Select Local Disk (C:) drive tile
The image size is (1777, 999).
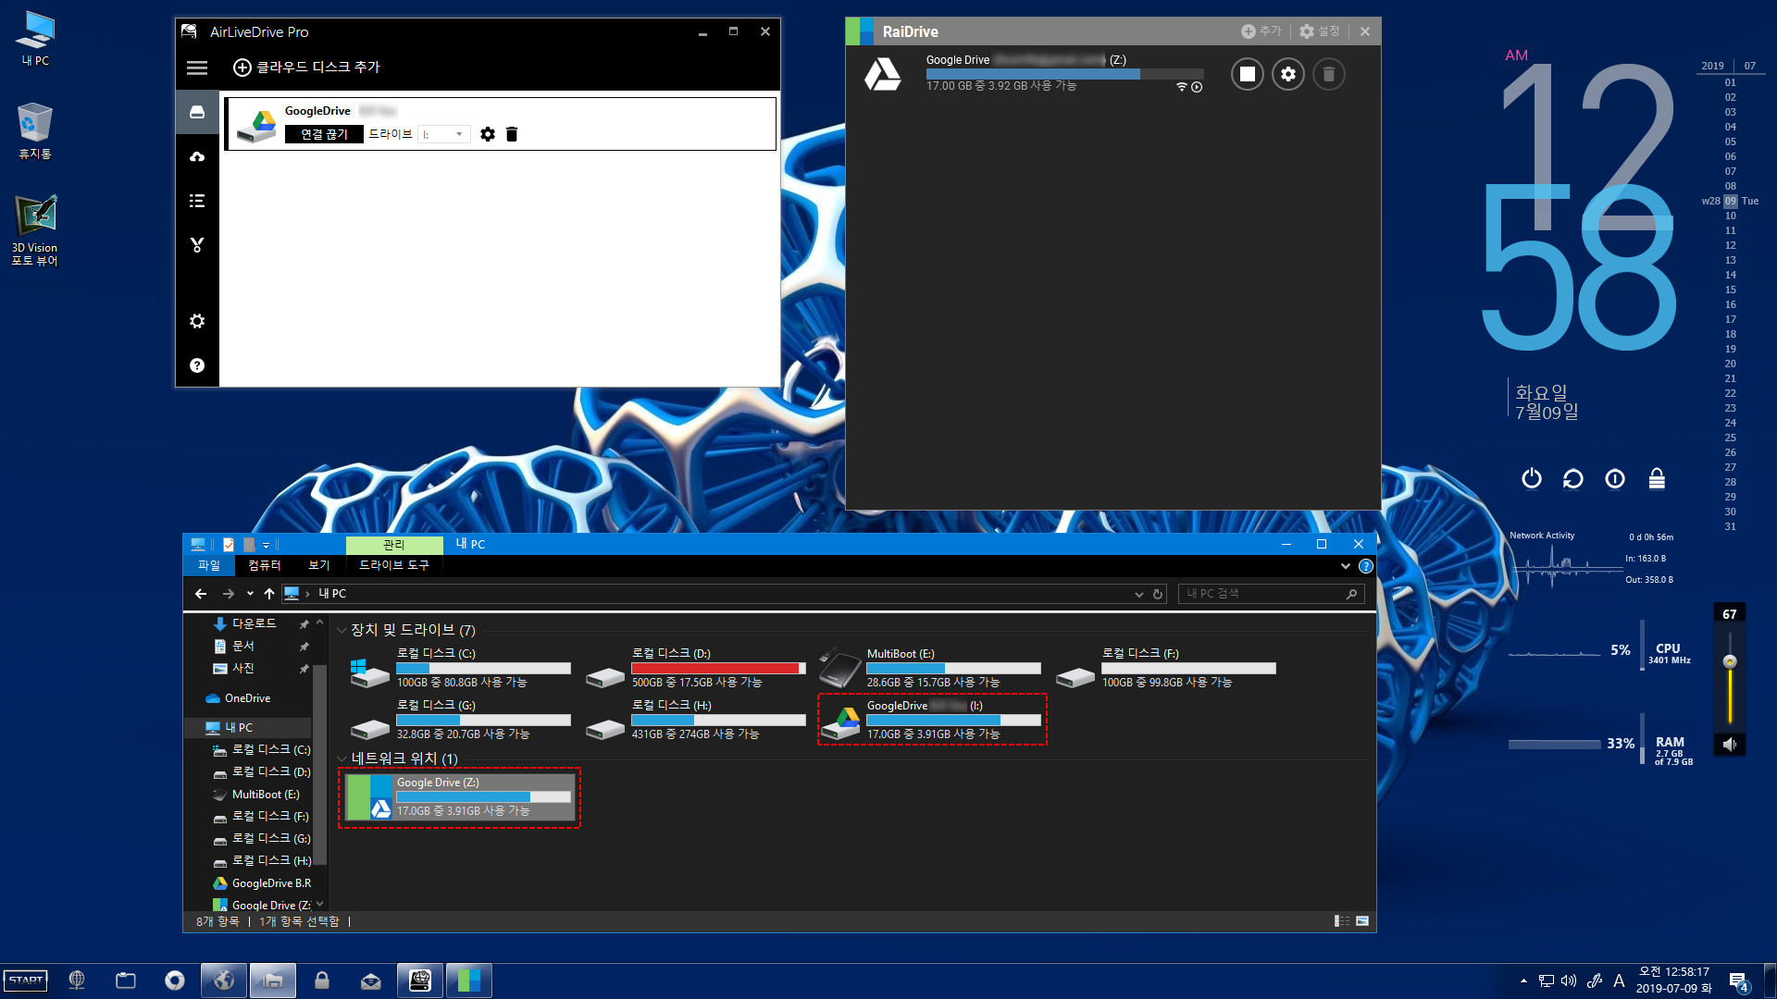pos(461,668)
